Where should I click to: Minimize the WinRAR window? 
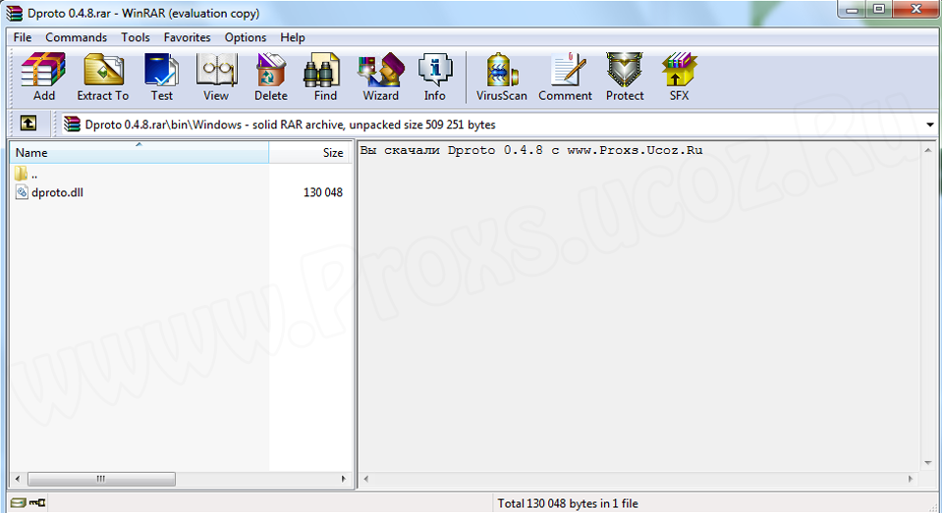coord(852,9)
